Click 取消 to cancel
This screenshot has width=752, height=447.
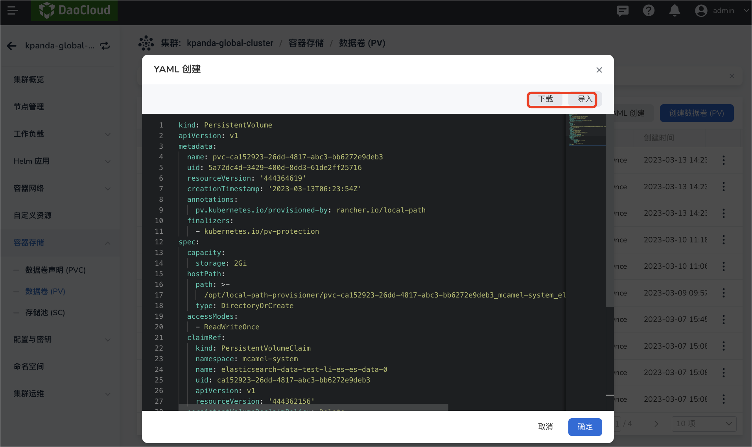(x=546, y=427)
